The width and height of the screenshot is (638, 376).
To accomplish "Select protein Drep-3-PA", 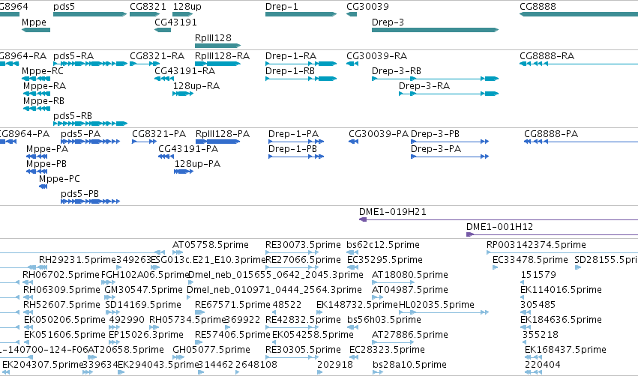I will click(x=450, y=157).
